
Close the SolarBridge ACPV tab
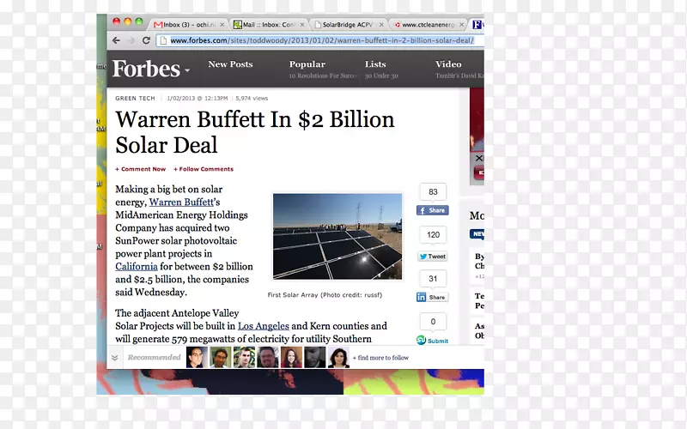381,25
